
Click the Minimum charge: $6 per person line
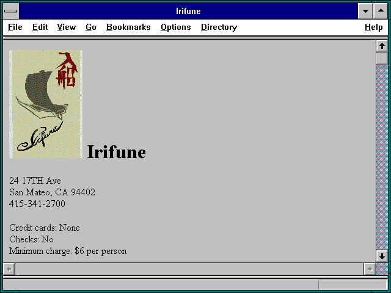point(68,251)
